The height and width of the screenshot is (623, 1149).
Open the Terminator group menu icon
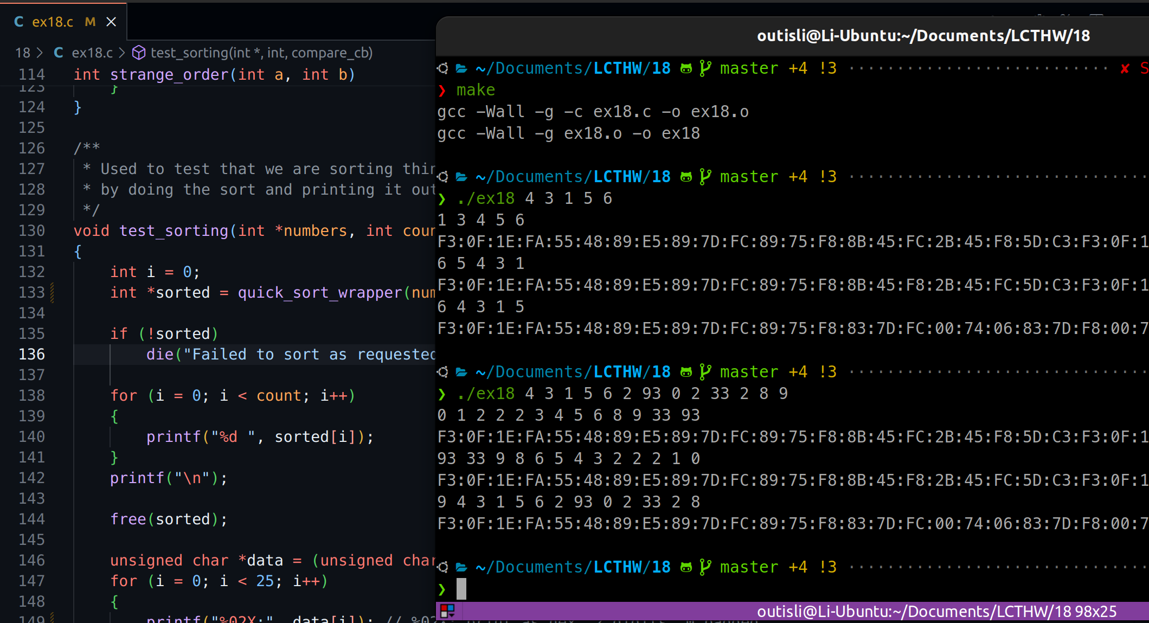click(447, 611)
